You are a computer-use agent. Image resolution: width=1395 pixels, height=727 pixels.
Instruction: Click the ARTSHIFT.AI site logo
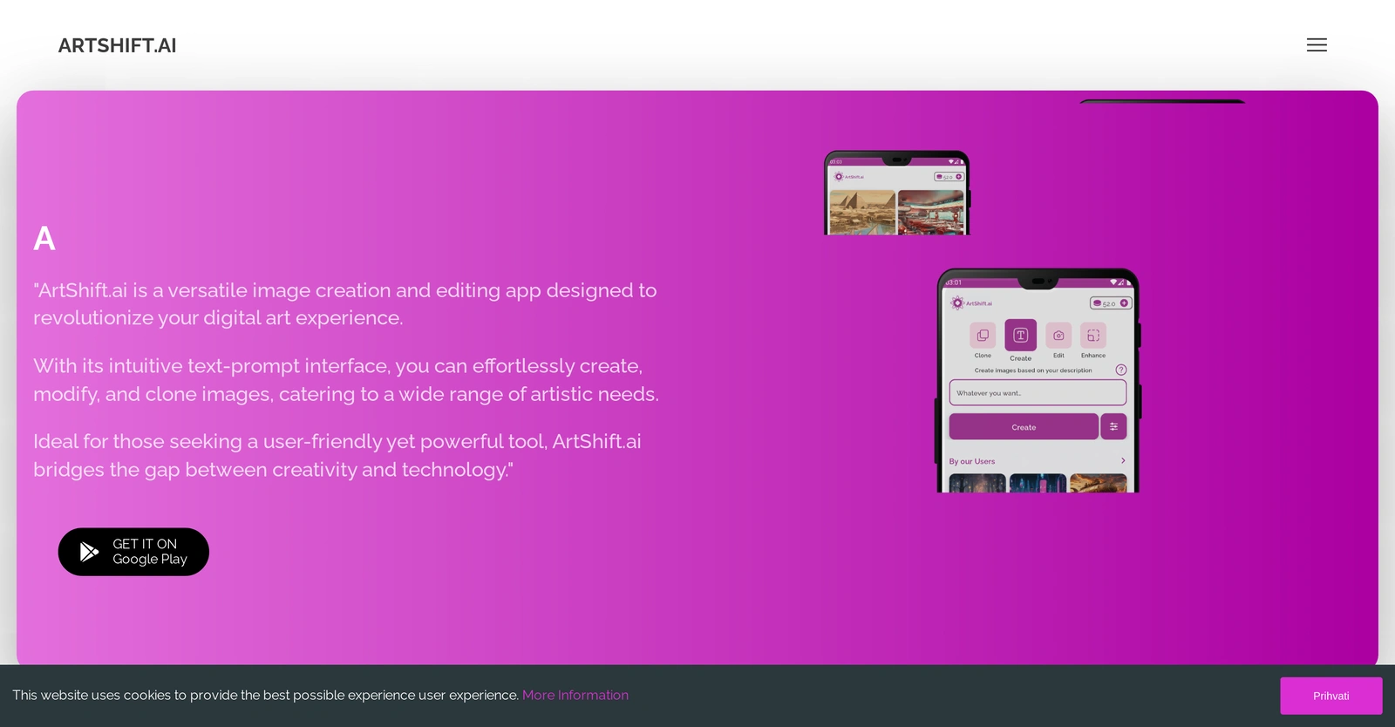(x=117, y=45)
